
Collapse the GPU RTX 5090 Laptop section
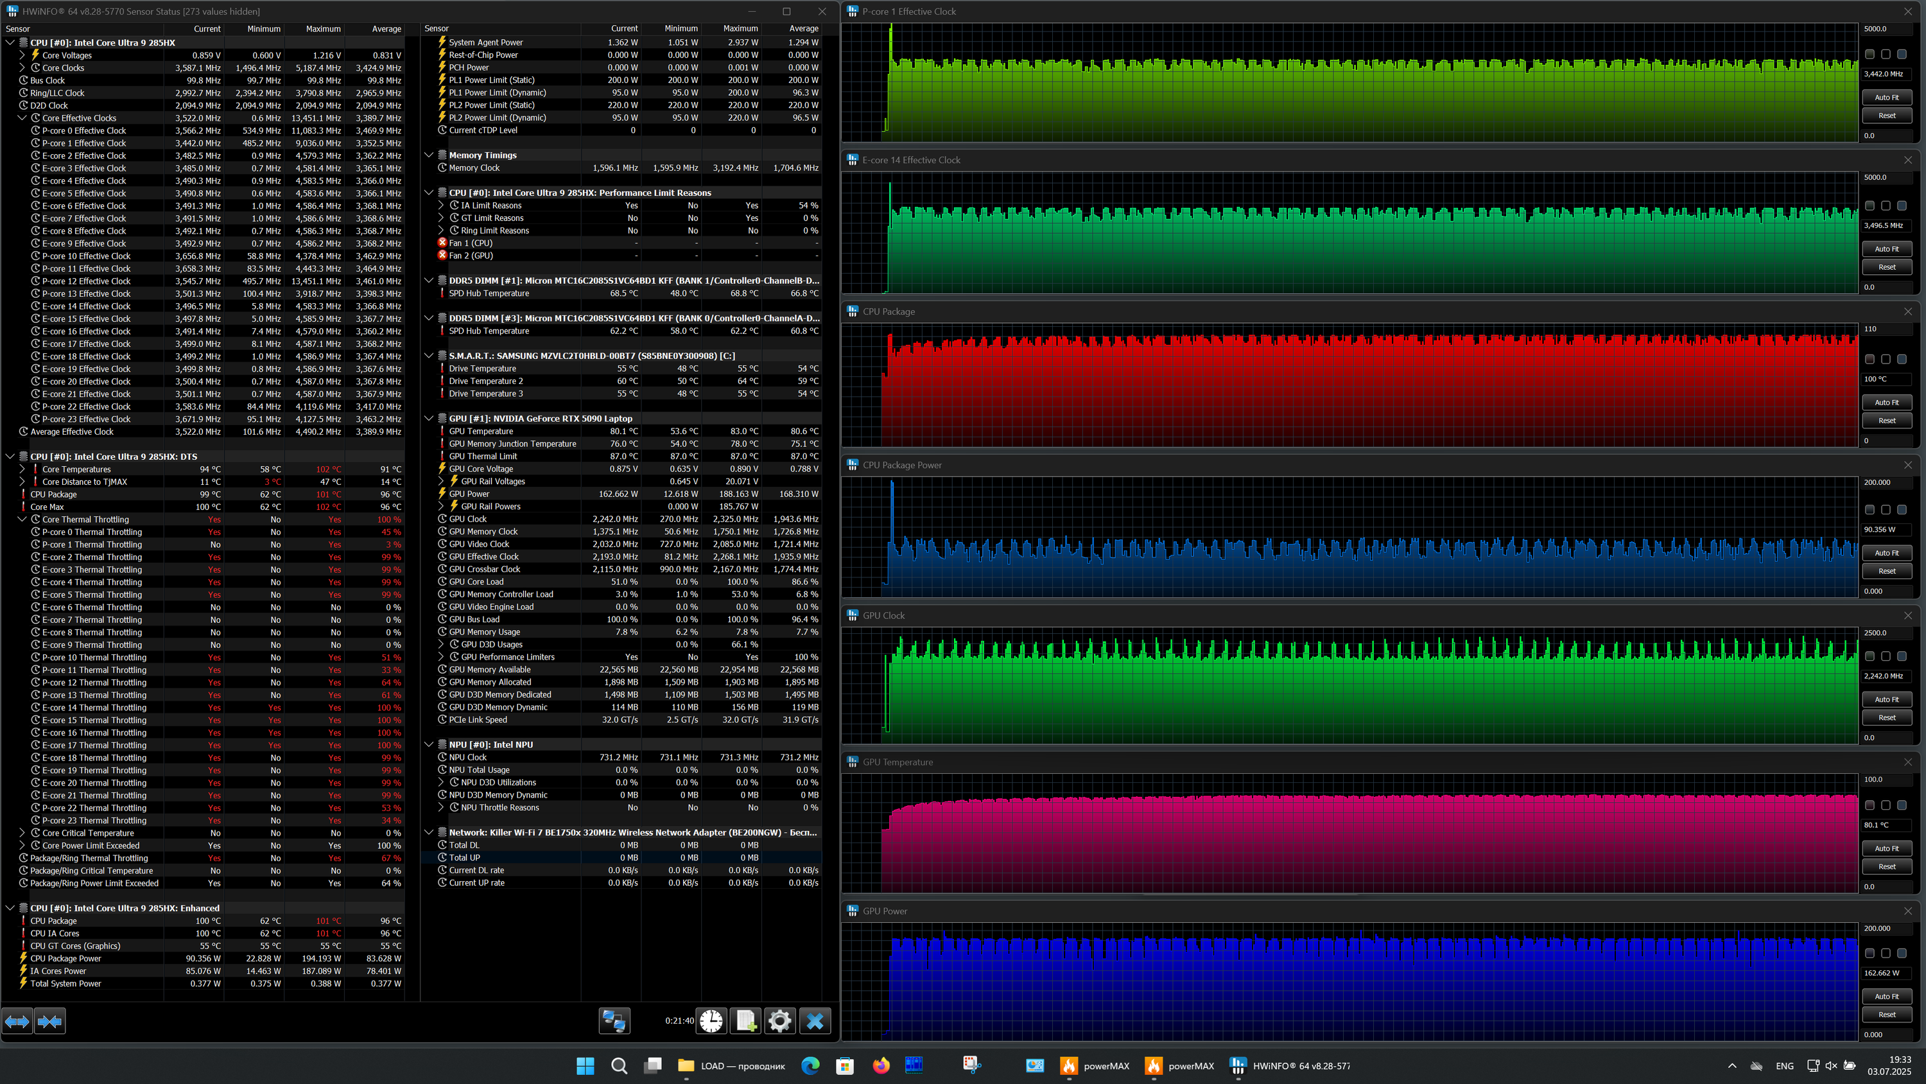point(429,419)
